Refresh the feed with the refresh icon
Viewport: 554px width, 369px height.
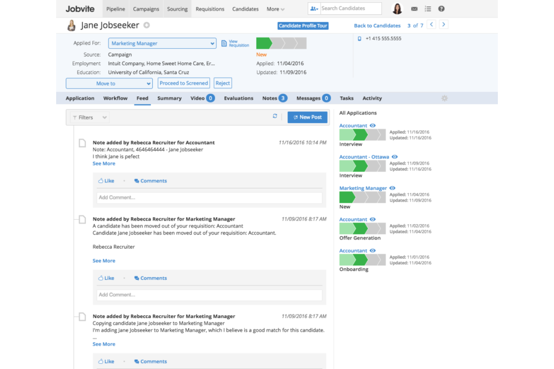tap(275, 116)
